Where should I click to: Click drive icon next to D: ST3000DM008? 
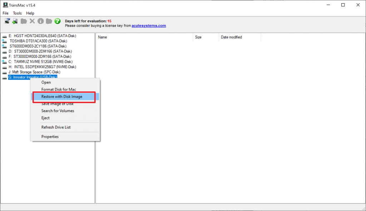pyautogui.click(x=4, y=51)
